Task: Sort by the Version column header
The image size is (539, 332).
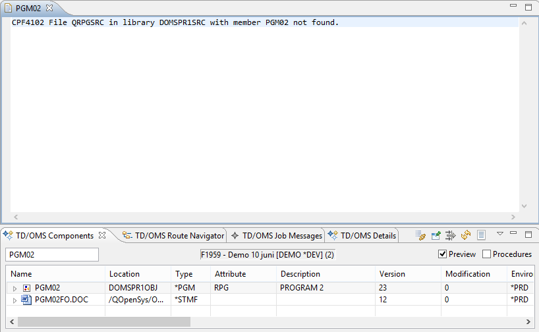Action: [392, 274]
